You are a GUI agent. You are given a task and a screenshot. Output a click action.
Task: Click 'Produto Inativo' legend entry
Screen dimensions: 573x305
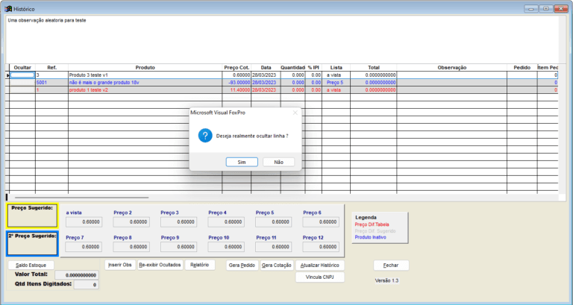coord(370,237)
